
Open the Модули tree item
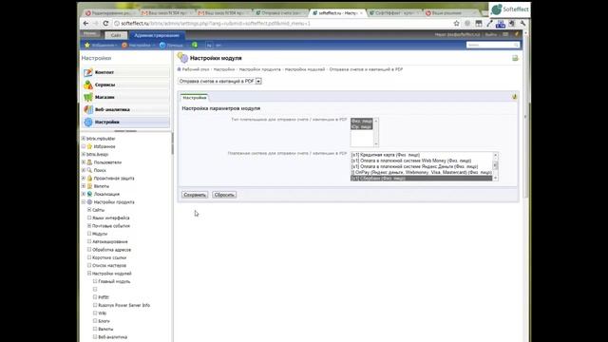point(100,234)
